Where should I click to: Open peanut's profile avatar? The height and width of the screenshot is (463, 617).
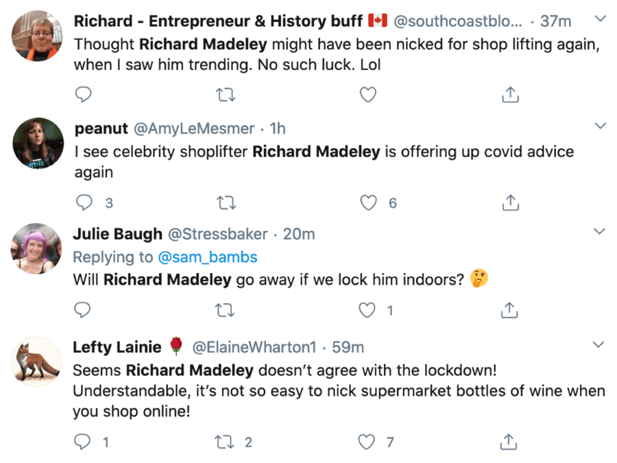[38, 143]
